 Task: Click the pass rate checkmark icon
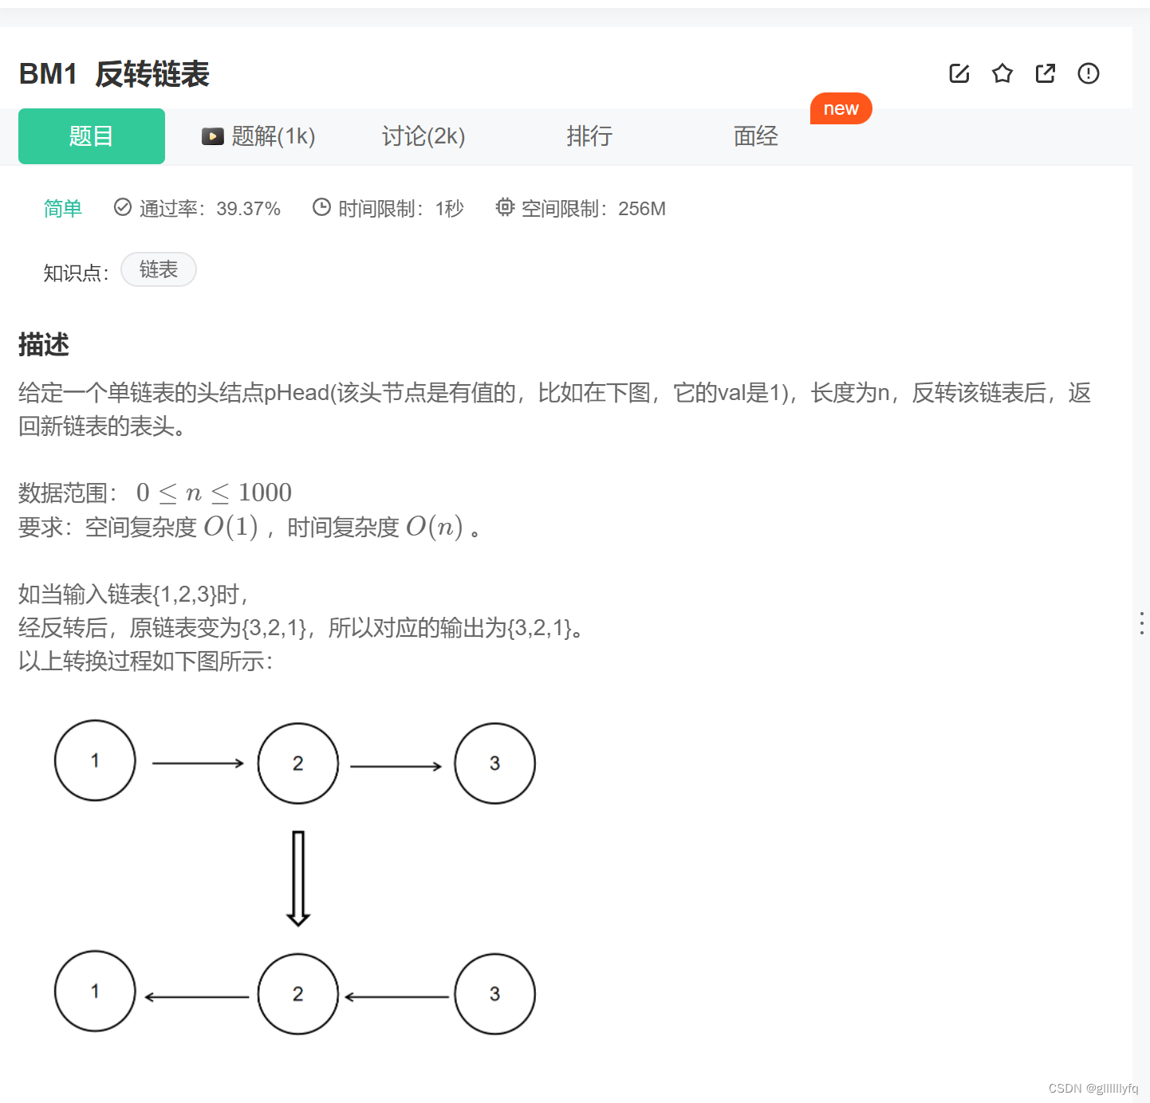(x=123, y=207)
